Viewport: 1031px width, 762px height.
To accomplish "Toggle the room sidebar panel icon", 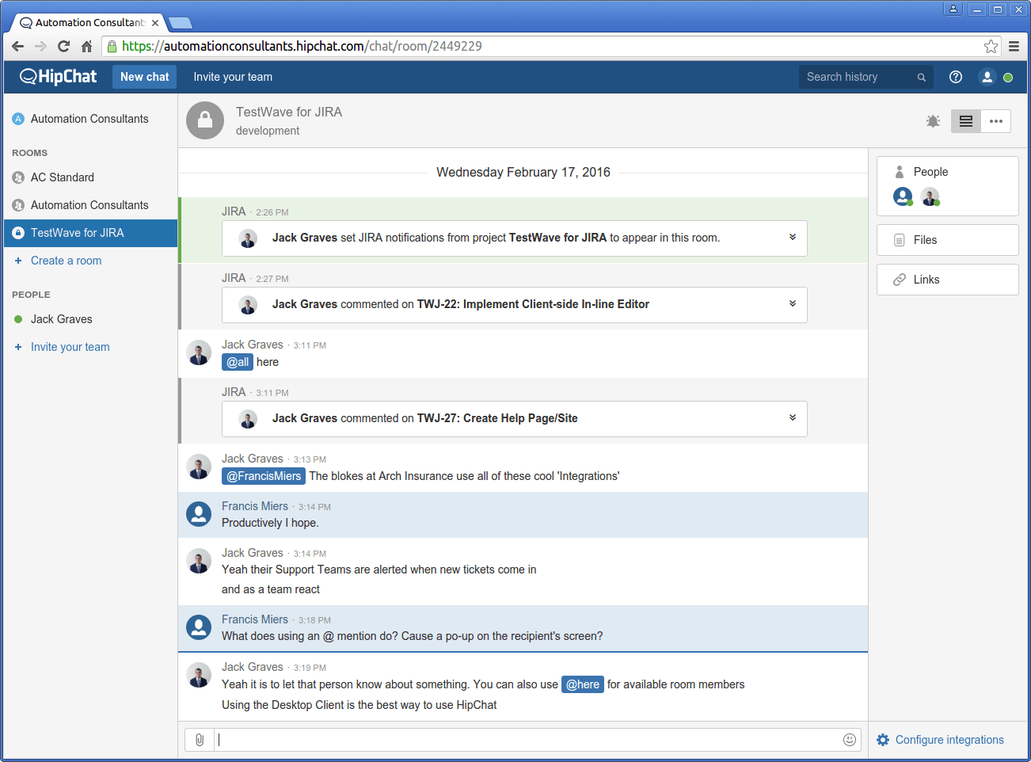I will pyautogui.click(x=966, y=121).
